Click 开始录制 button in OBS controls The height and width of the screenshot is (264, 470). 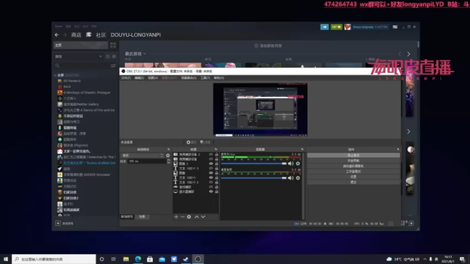click(354, 161)
